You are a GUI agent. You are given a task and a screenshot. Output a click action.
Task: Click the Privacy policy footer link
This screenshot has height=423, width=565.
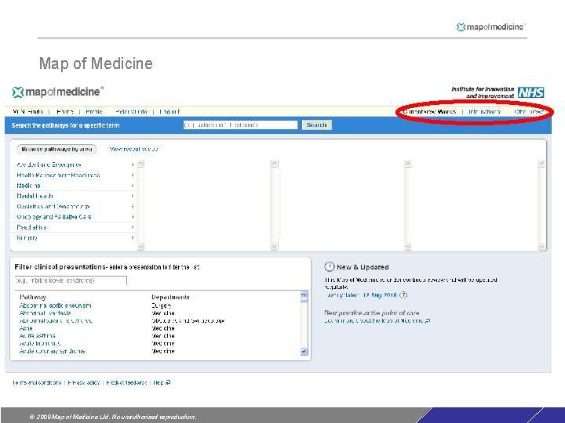coord(84,382)
